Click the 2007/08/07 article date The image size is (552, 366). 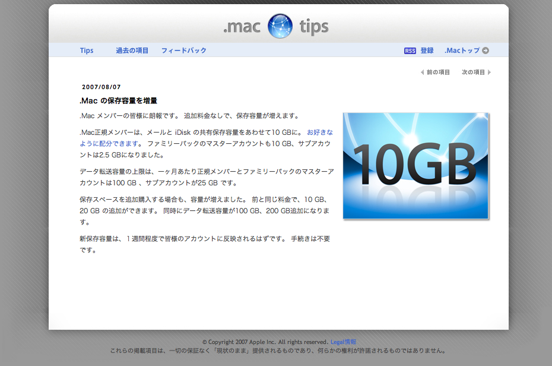[x=101, y=87]
